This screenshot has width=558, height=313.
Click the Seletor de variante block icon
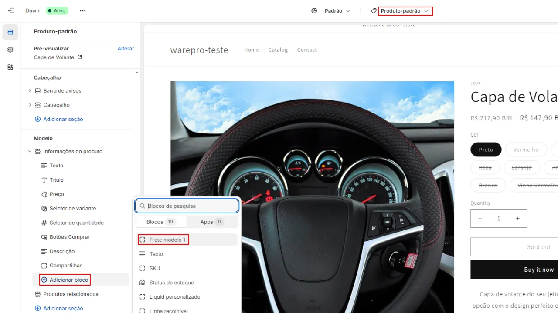click(x=44, y=209)
